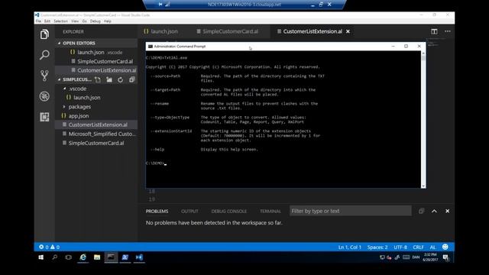Collapse all folders in explorer
Screen dimensions: 489x275
[x=132, y=79]
